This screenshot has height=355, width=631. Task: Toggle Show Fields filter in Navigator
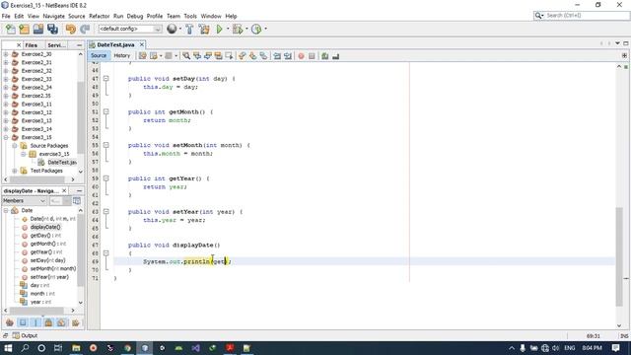pos(23,322)
